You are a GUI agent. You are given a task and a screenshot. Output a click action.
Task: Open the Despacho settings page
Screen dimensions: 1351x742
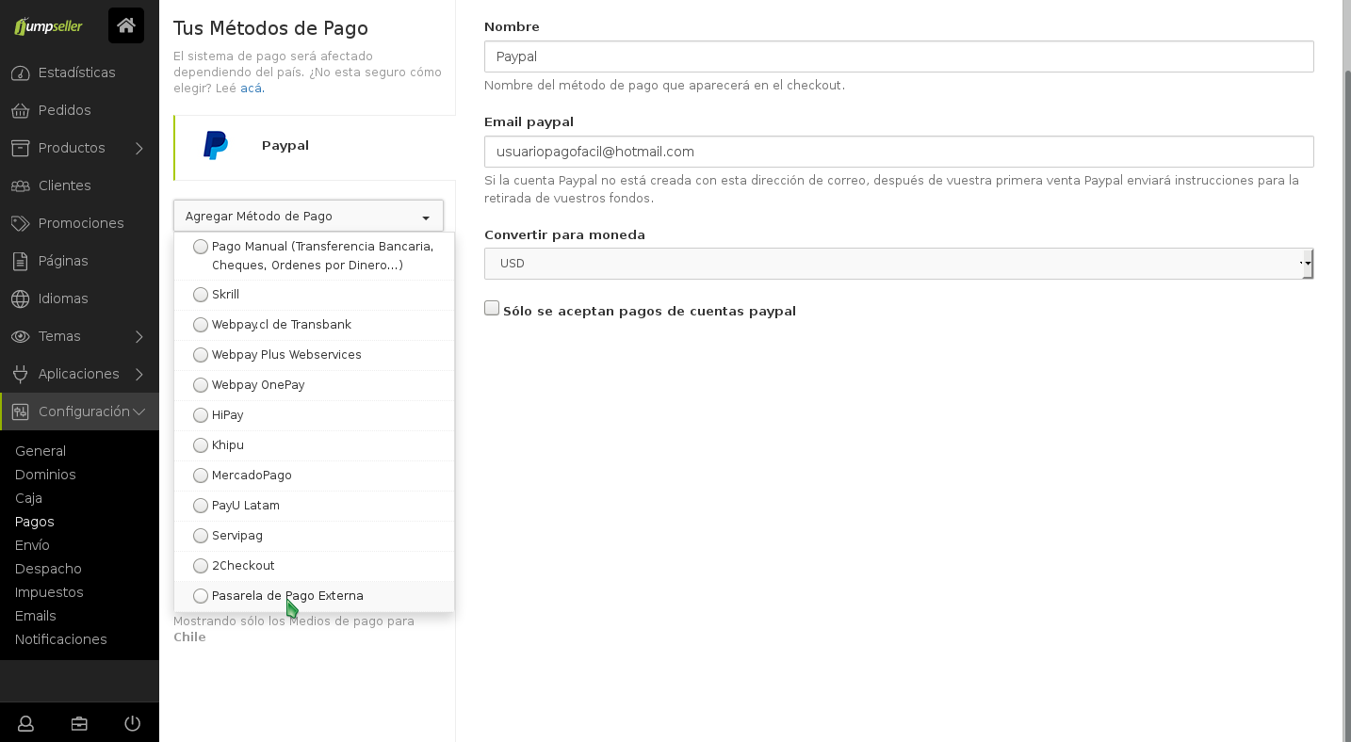pos(48,569)
